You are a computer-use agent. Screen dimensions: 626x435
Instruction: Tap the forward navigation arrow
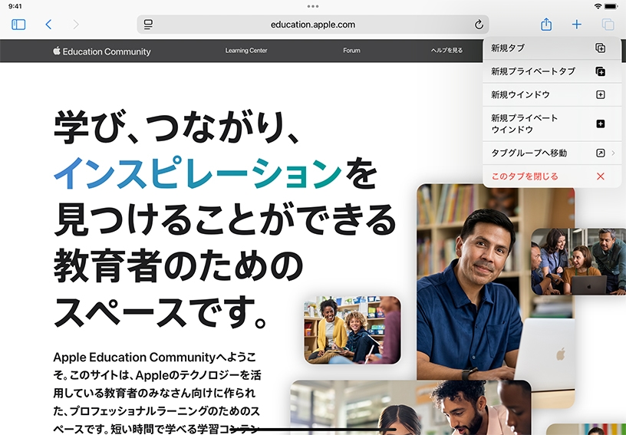[x=75, y=25]
